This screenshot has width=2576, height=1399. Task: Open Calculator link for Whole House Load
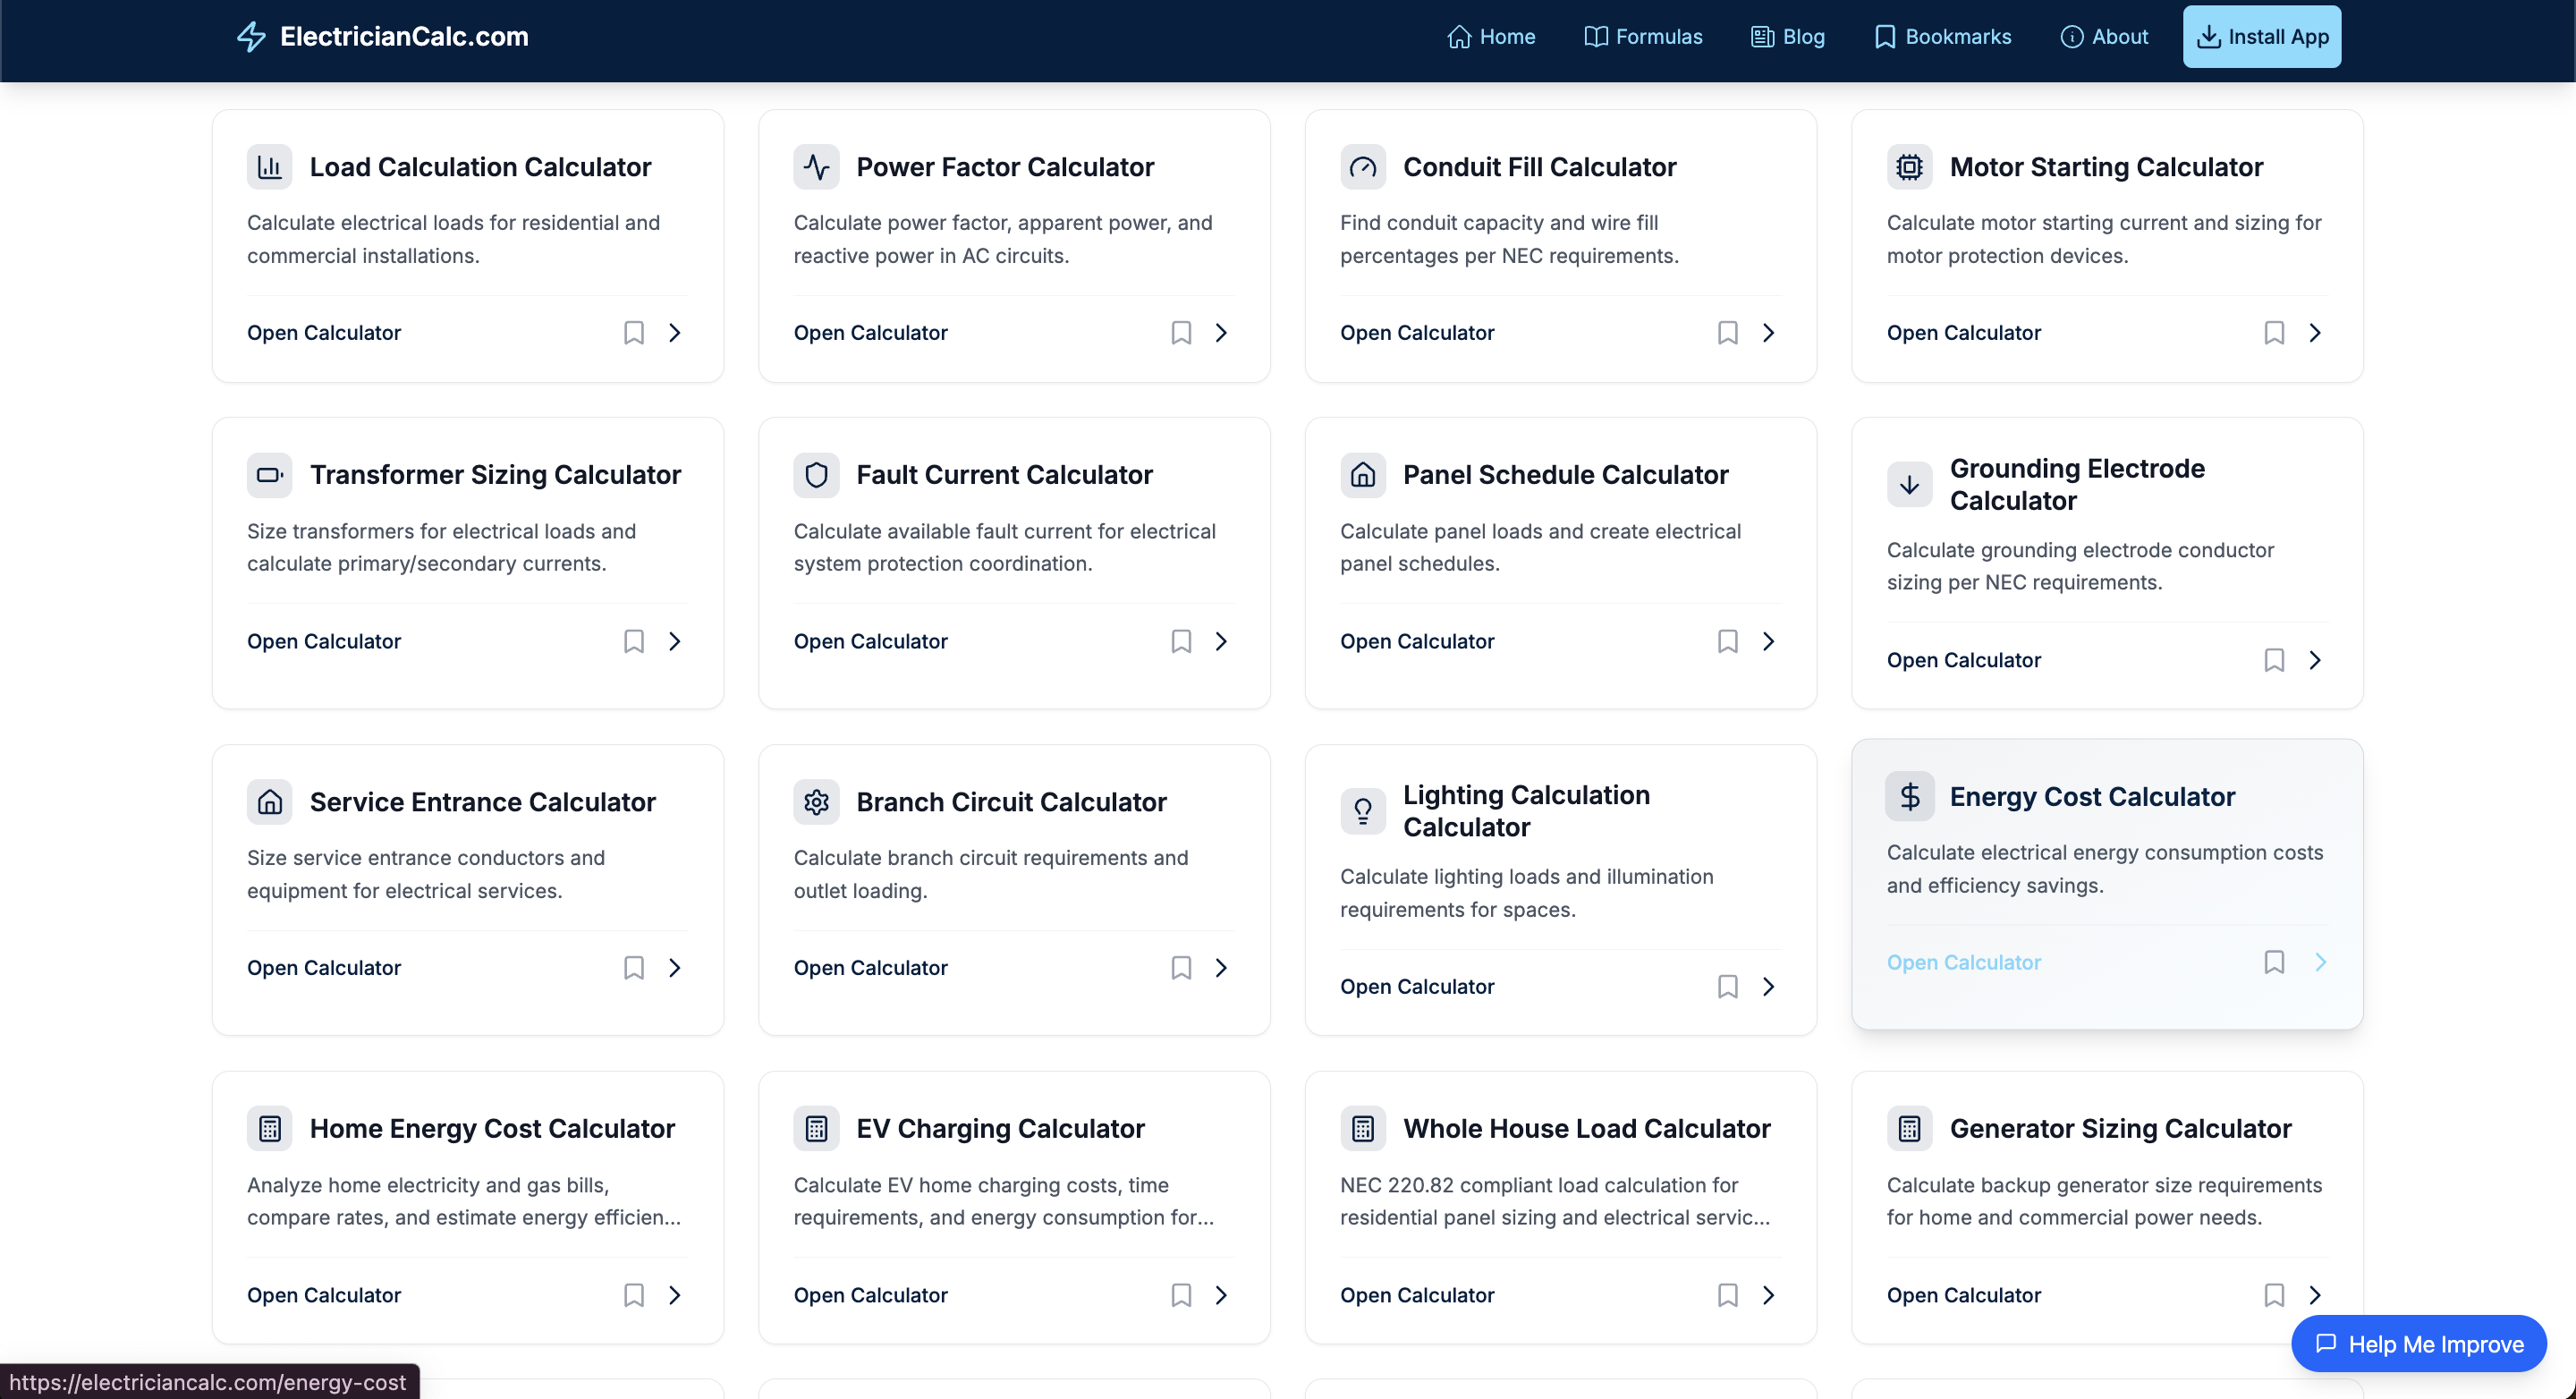click(x=1417, y=1295)
